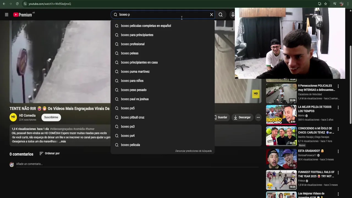Image resolution: width=352 pixels, height=198 pixels.
Task: Choose suggestion 'boxeo peso pesado'
Action: click(163, 90)
